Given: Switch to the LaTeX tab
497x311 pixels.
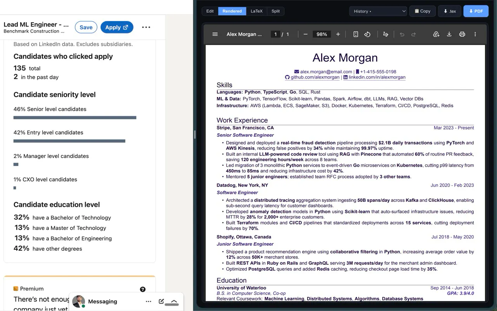Looking at the screenshot, I should [x=256, y=11].
